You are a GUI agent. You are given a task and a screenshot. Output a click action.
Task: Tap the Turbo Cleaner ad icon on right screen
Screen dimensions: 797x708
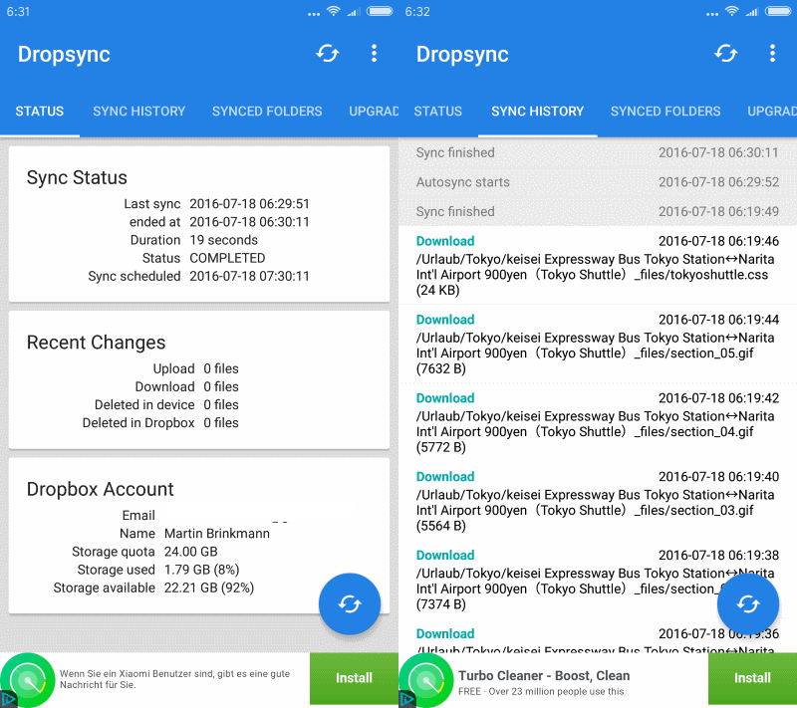(x=426, y=680)
